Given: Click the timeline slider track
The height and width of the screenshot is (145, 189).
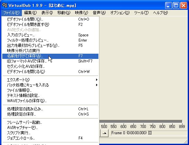Looking at the screenshot, I should coord(141,121).
